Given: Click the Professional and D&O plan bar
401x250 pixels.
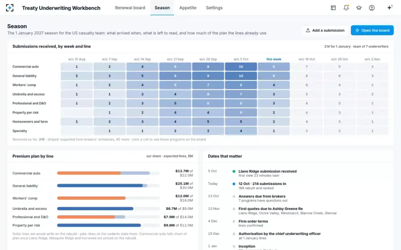Looking at the screenshot, I should click(108, 217).
